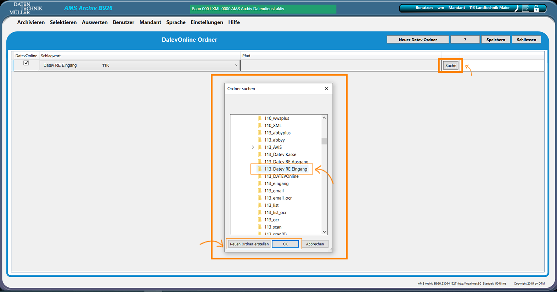This screenshot has width=557, height=292.
Task: Click Neuer Datev Ordner button
Action: point(417,40)
